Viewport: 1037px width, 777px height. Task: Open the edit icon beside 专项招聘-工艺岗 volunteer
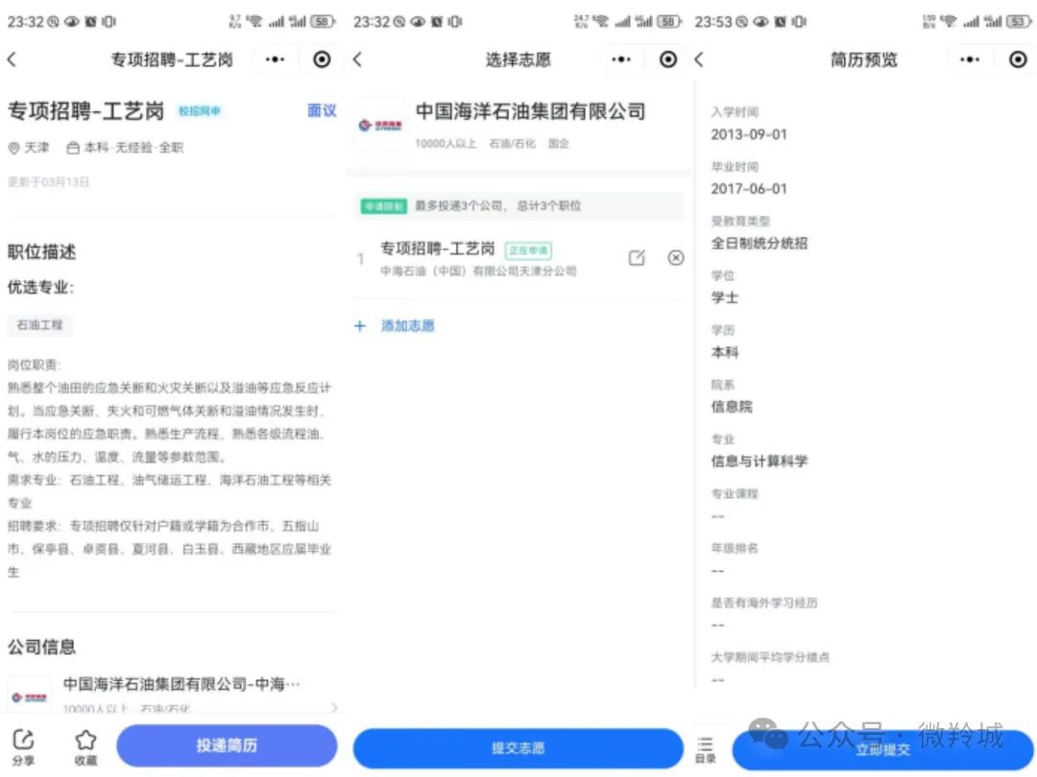[x=637, y=257]
